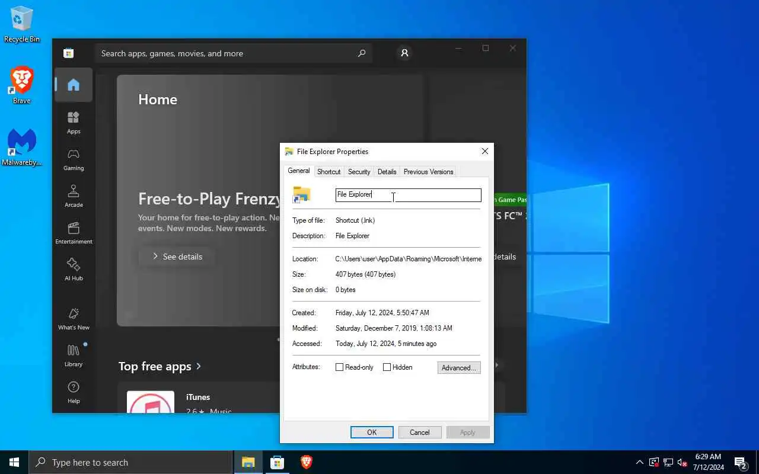Click the File Explorer name field
Screen dimensions: 759x474
click(409, 195)
